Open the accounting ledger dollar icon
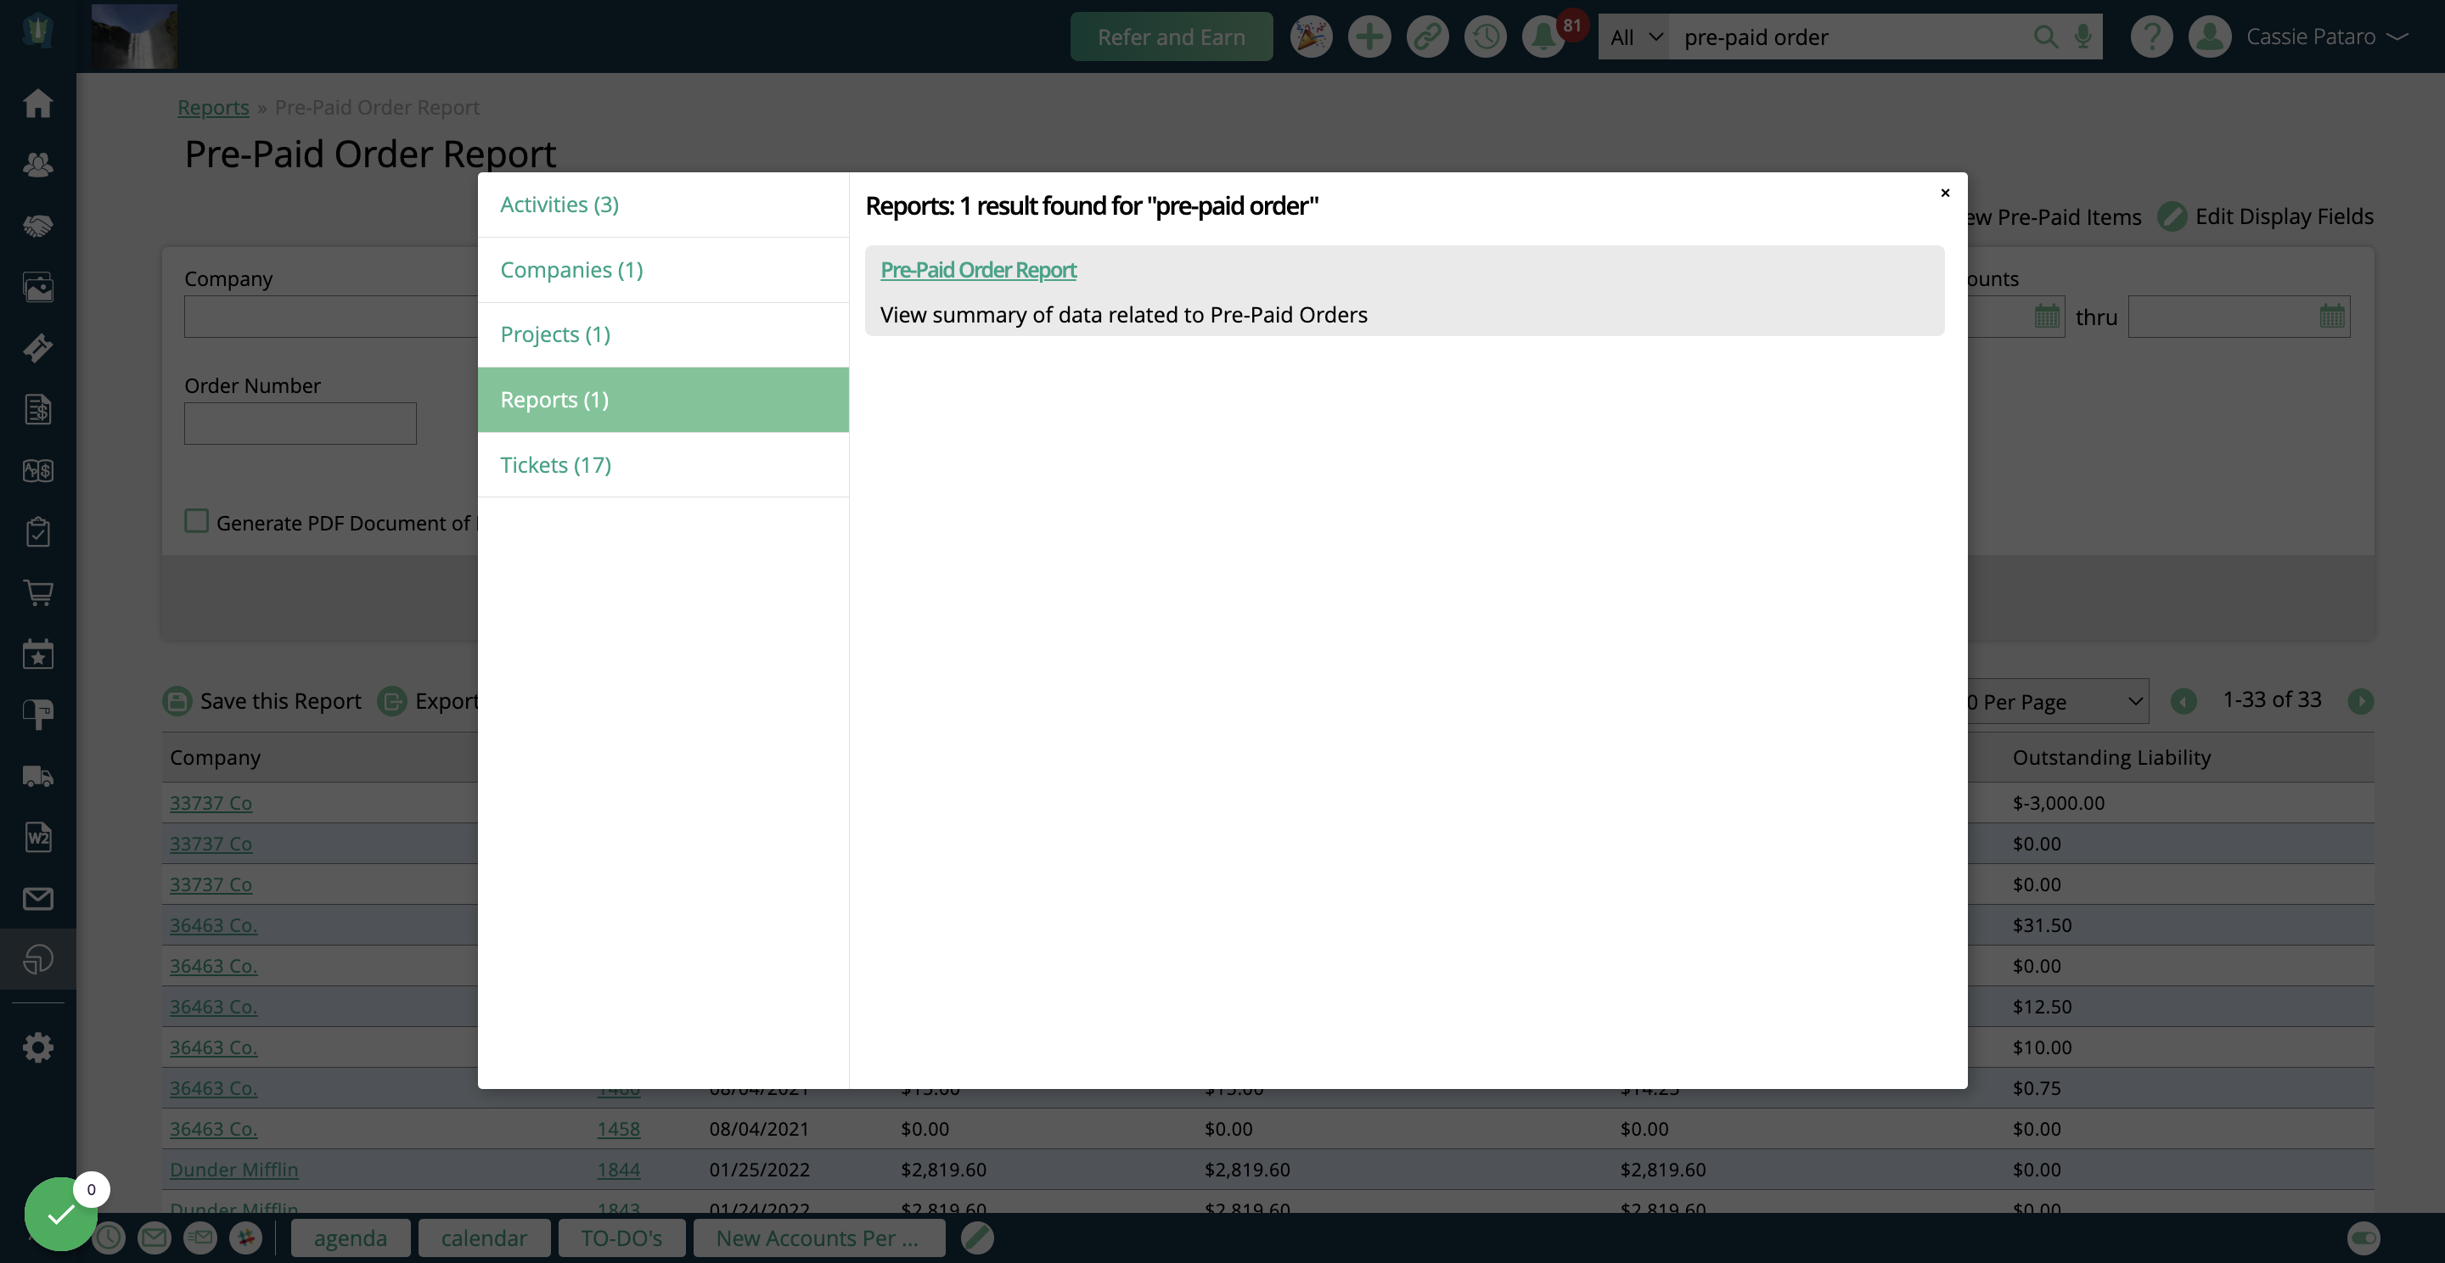 38,471
